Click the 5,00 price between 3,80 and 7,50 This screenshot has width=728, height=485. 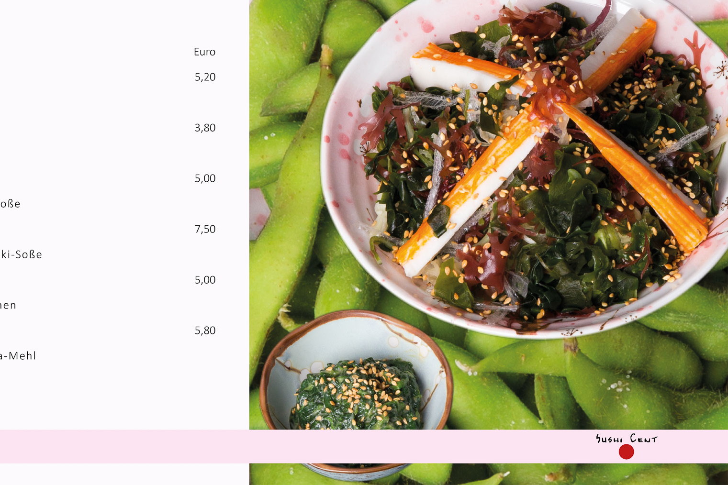pyautogui.click(x=205, y=178)
